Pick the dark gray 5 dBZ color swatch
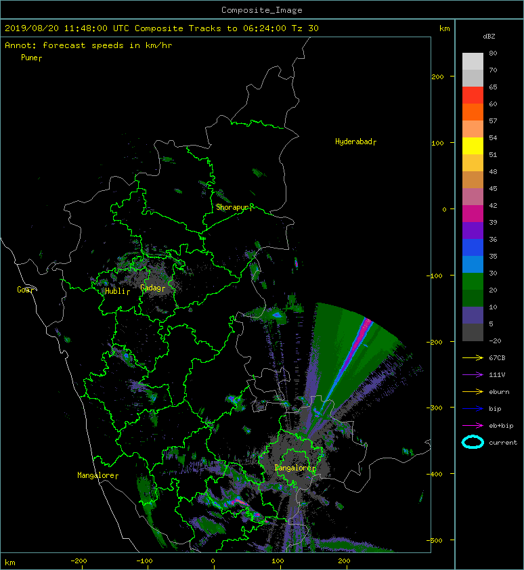The image size is (524, 570). pos(473,332)
